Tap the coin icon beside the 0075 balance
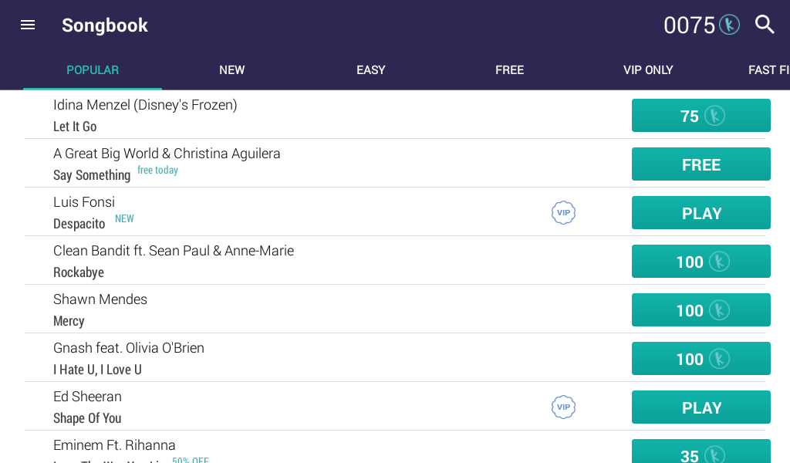Image resolution: width=790 pixels, height=463 pixels. point(729,25)
